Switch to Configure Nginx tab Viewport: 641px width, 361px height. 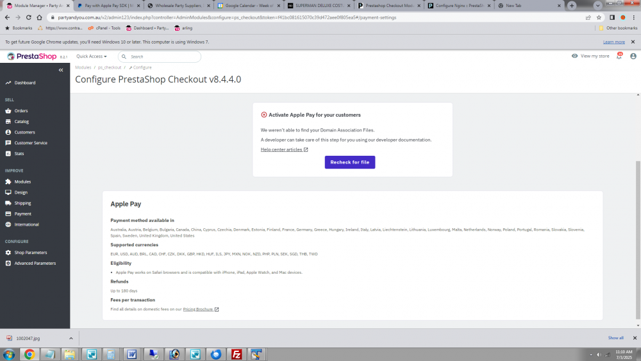pos(459,6)
